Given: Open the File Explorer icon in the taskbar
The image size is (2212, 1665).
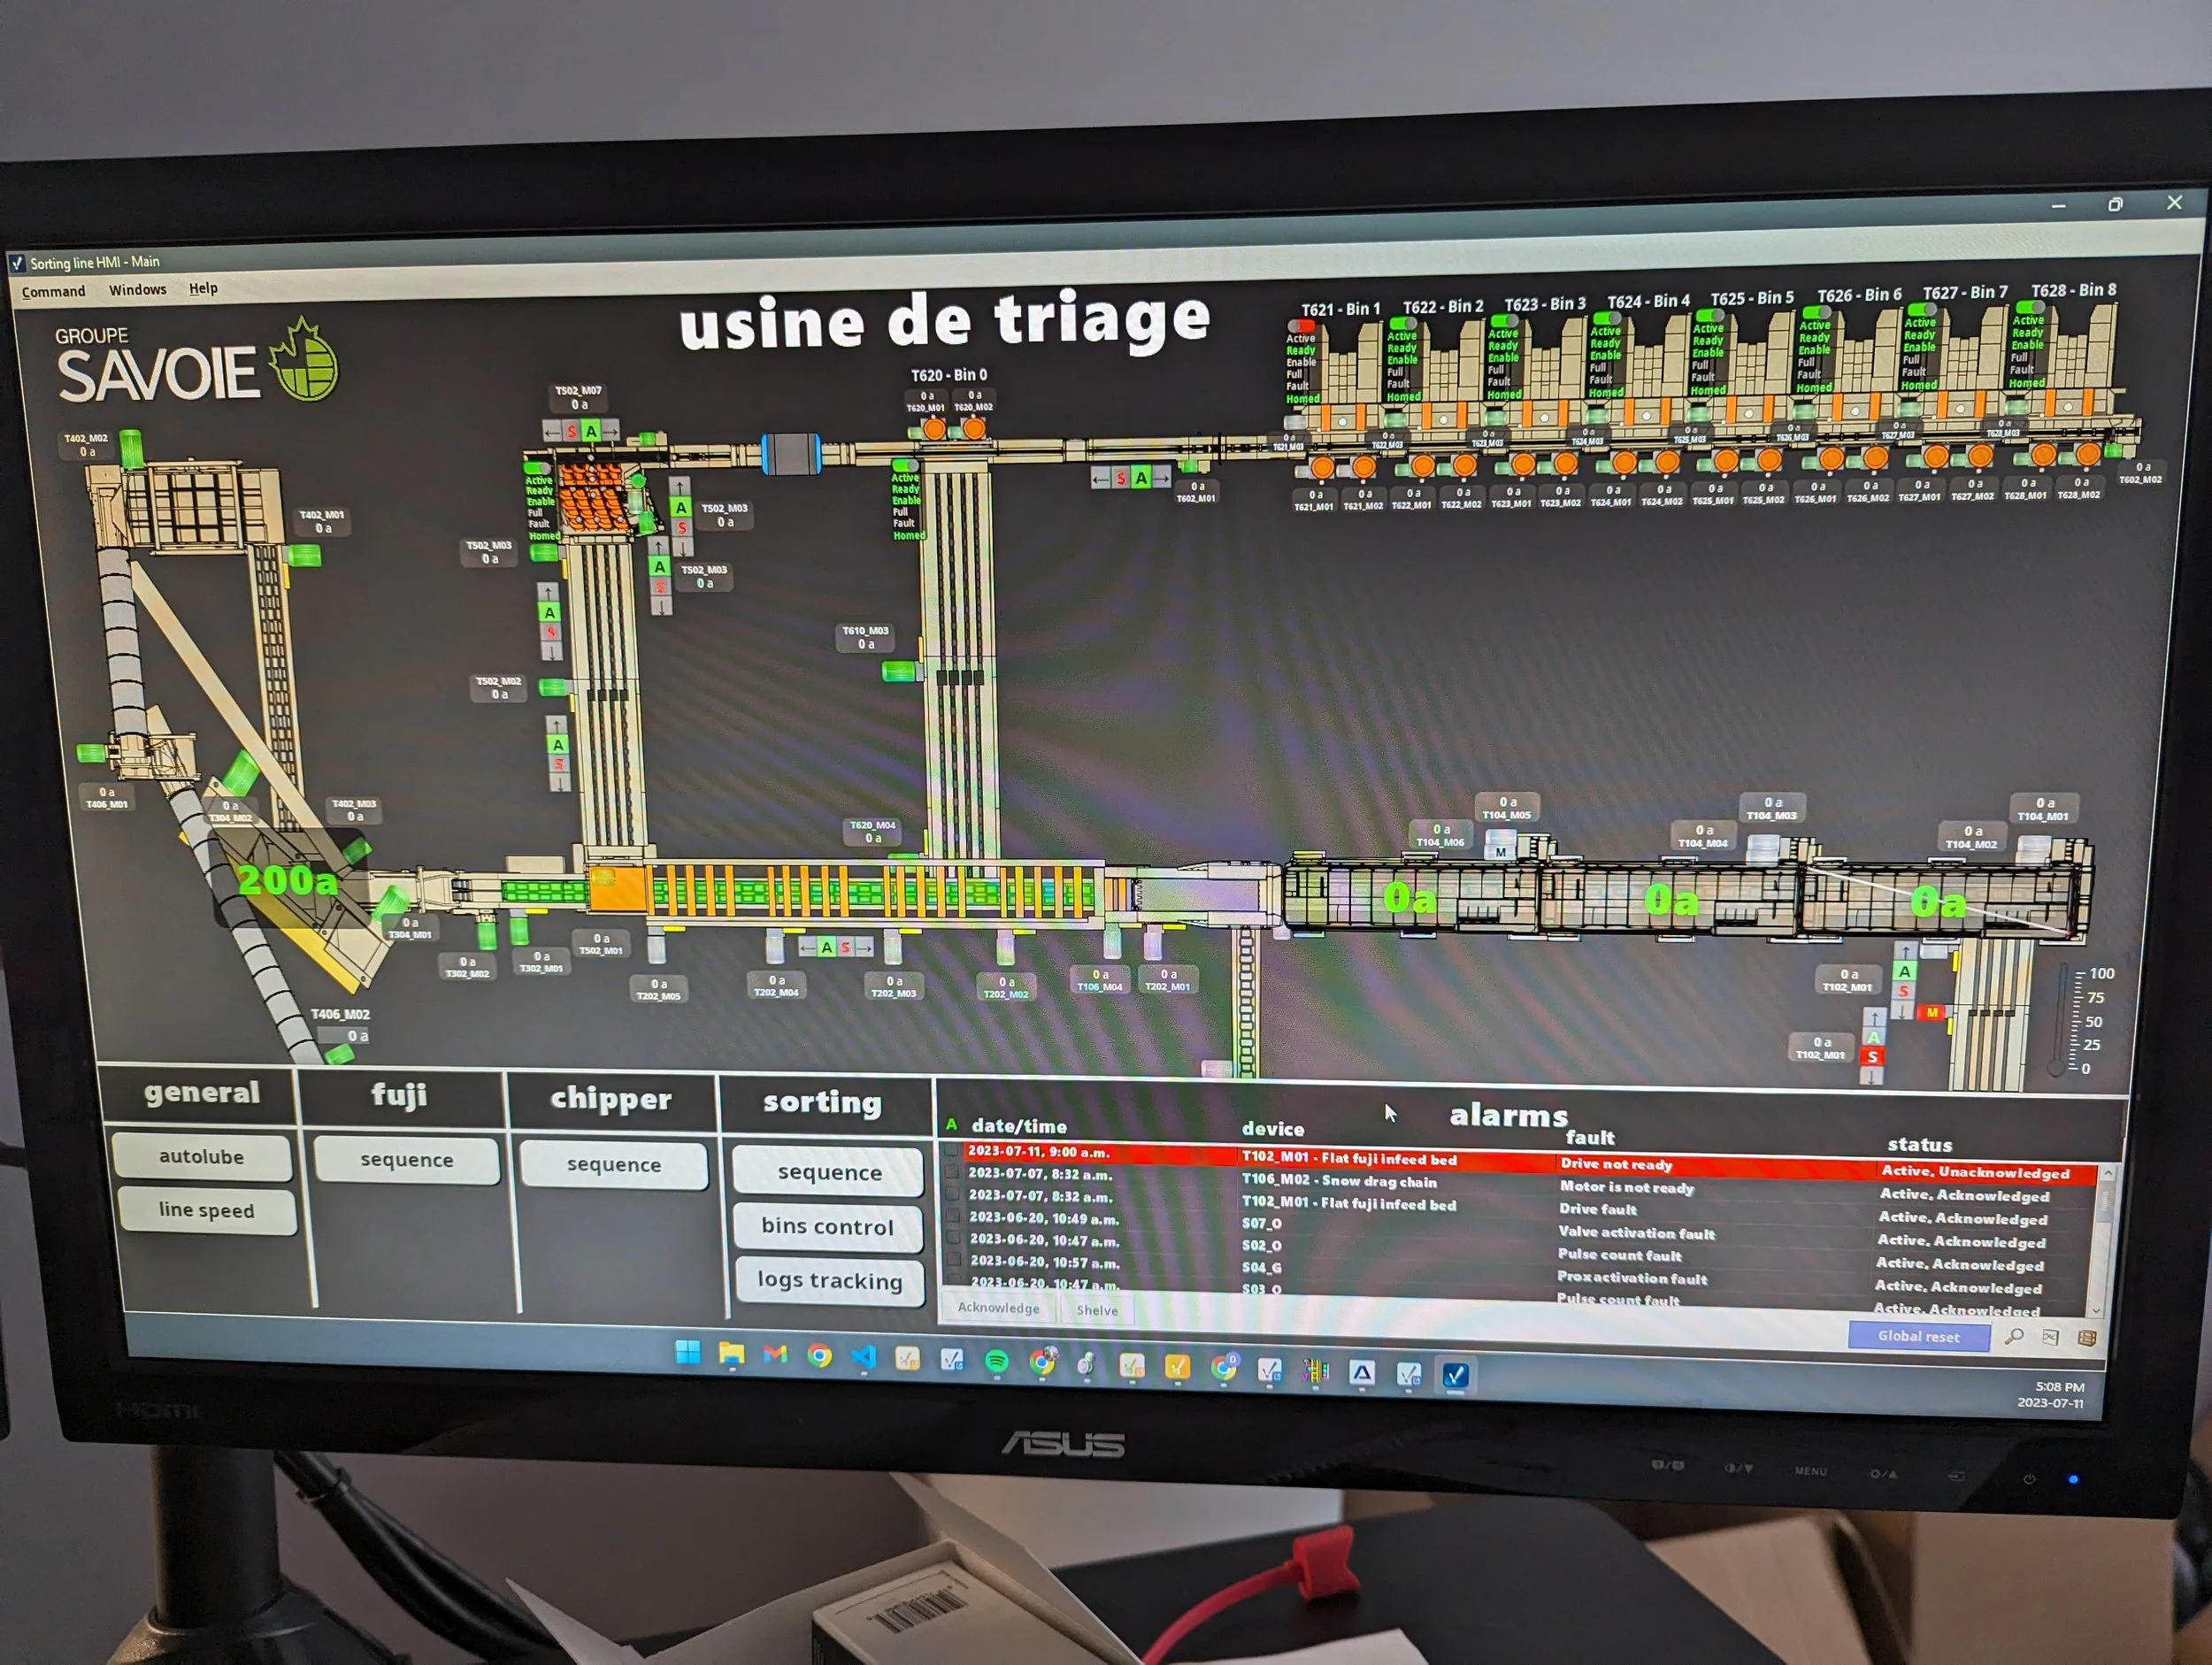Looking at the screenshot, I should click(731, 1355).
